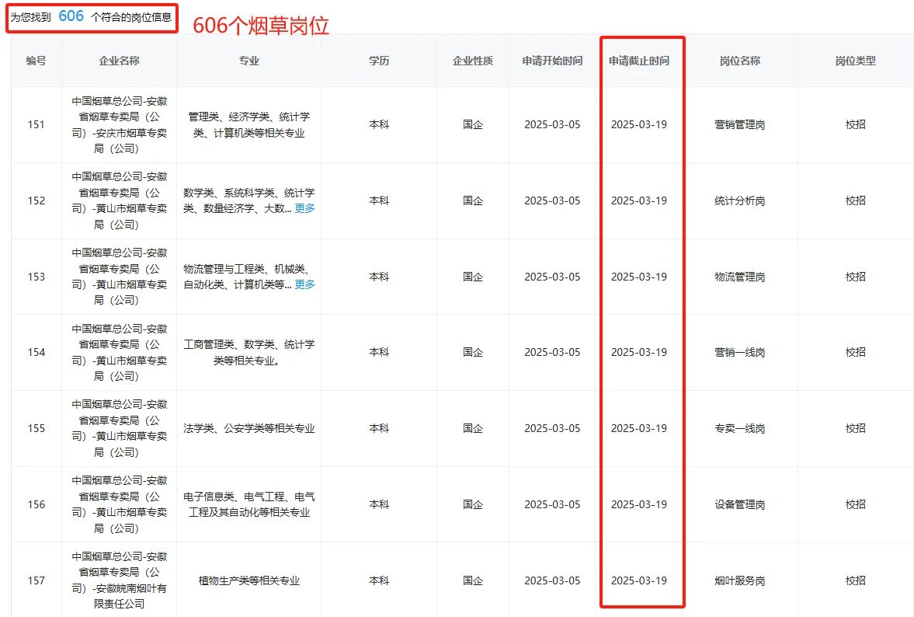
Task: Select row number 151
Action: point(36,124)
